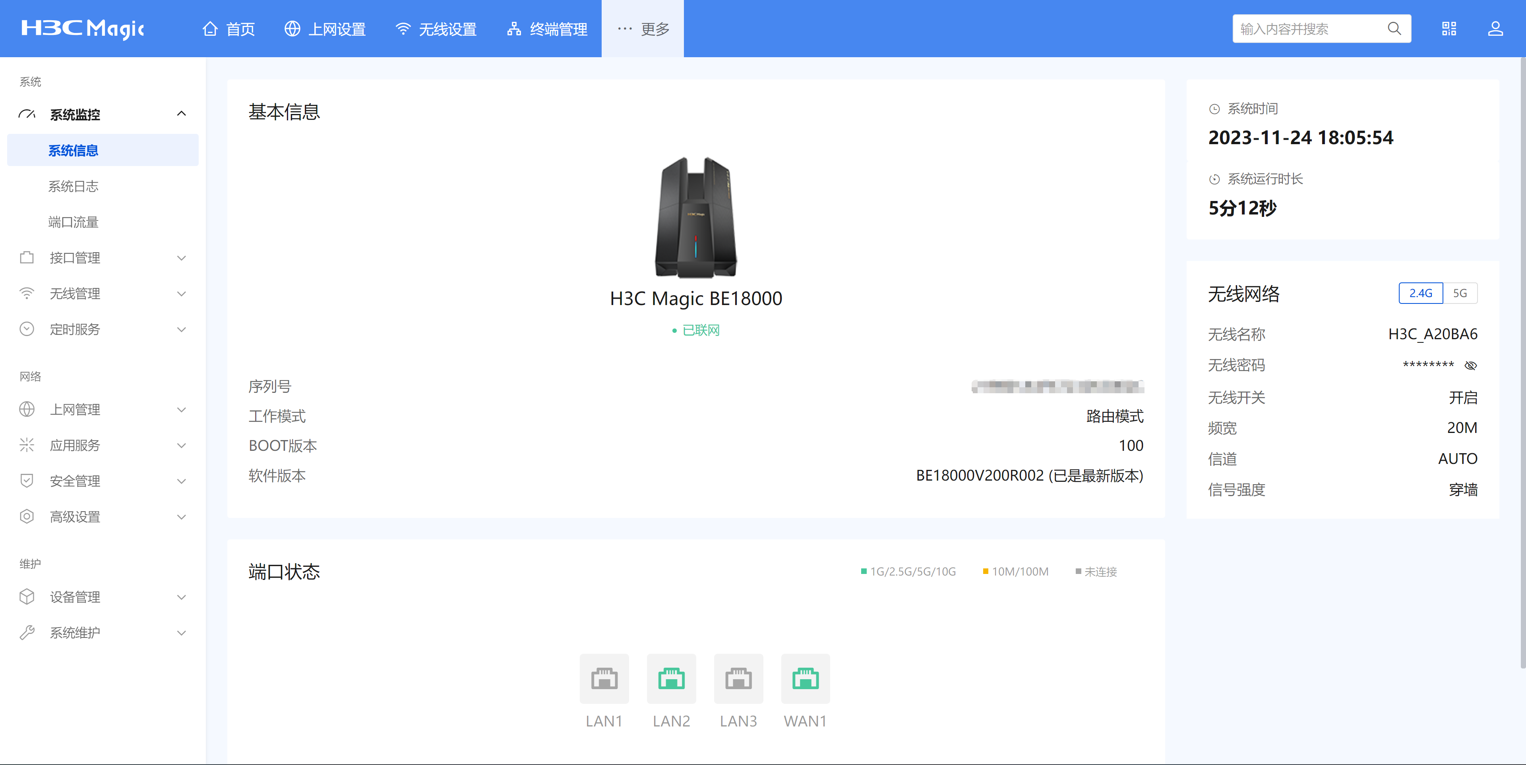Expand the 接口管理 chevron

[182, 257]
